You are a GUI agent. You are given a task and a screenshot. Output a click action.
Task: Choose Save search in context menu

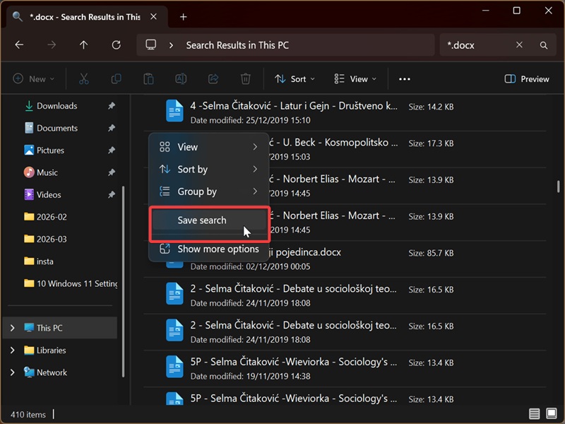209,220
